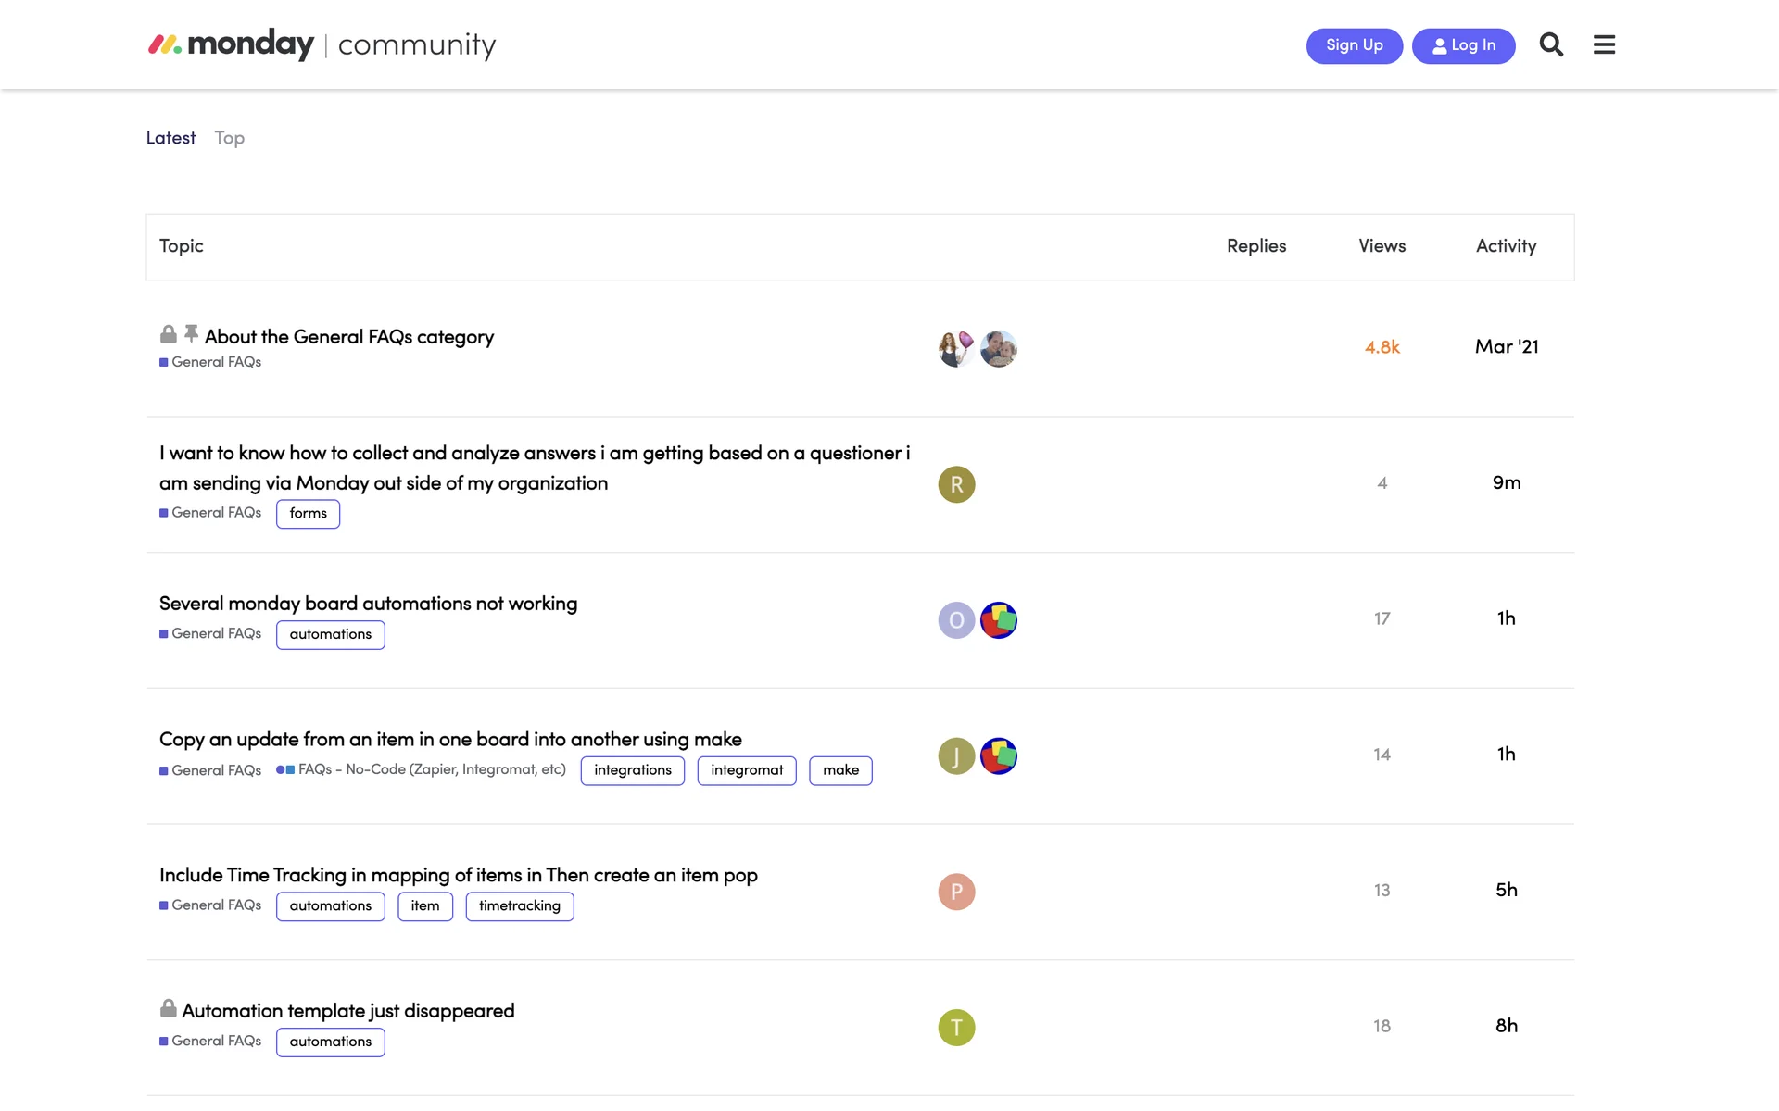Sort topics by Replies column
Screen dimensions: 1779x1111
[x=1255, y=246]
